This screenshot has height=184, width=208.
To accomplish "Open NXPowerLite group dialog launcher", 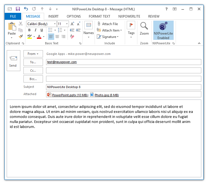I will tap(173, 43).
